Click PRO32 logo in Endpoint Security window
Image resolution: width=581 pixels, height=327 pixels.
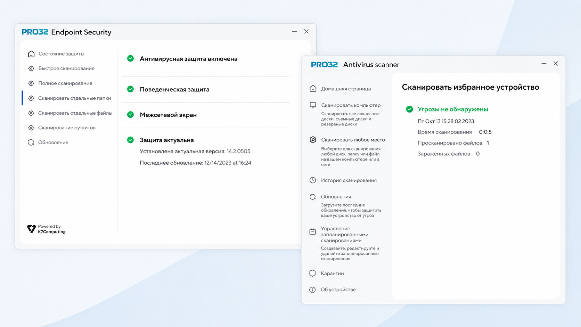tap(35, 32)
